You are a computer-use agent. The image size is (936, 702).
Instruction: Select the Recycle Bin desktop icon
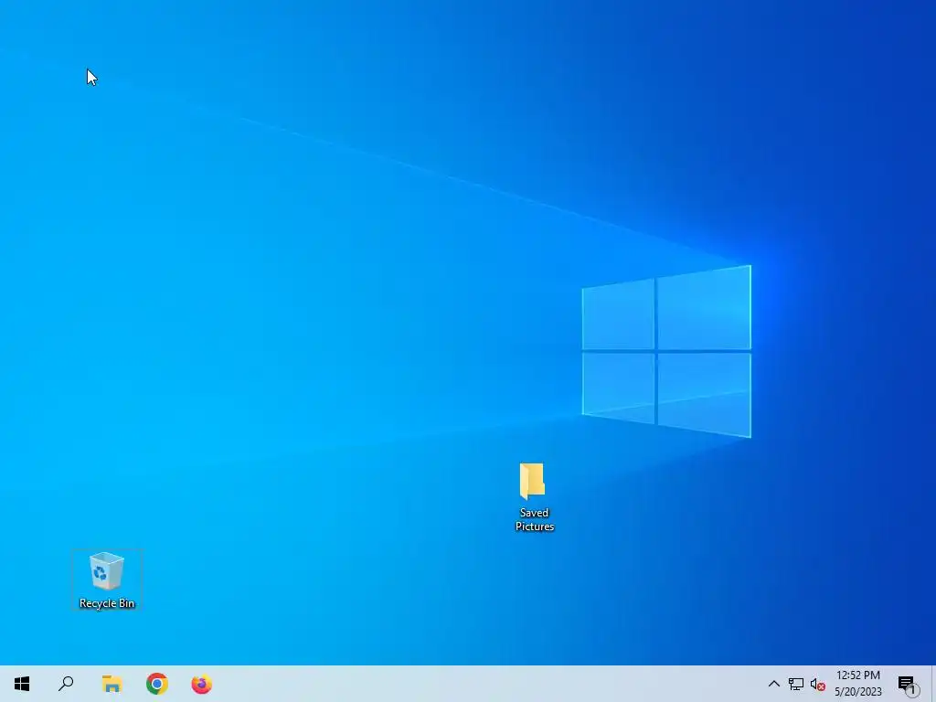click(x=107, y=580)
